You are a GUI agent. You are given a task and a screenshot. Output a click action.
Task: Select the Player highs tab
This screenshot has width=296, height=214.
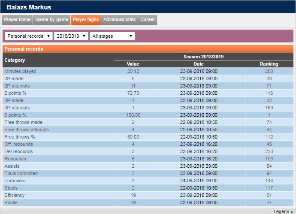86,20
